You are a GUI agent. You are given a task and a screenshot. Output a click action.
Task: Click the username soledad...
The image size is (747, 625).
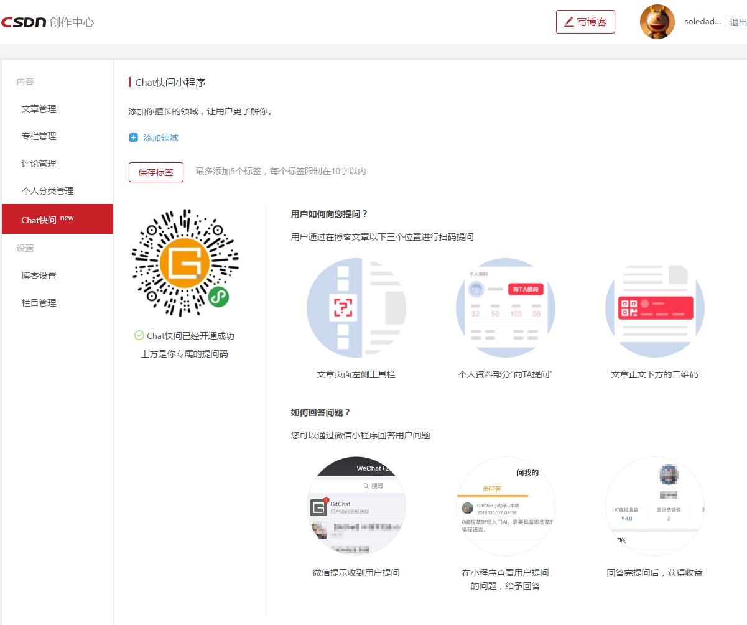tap(703, 22)
